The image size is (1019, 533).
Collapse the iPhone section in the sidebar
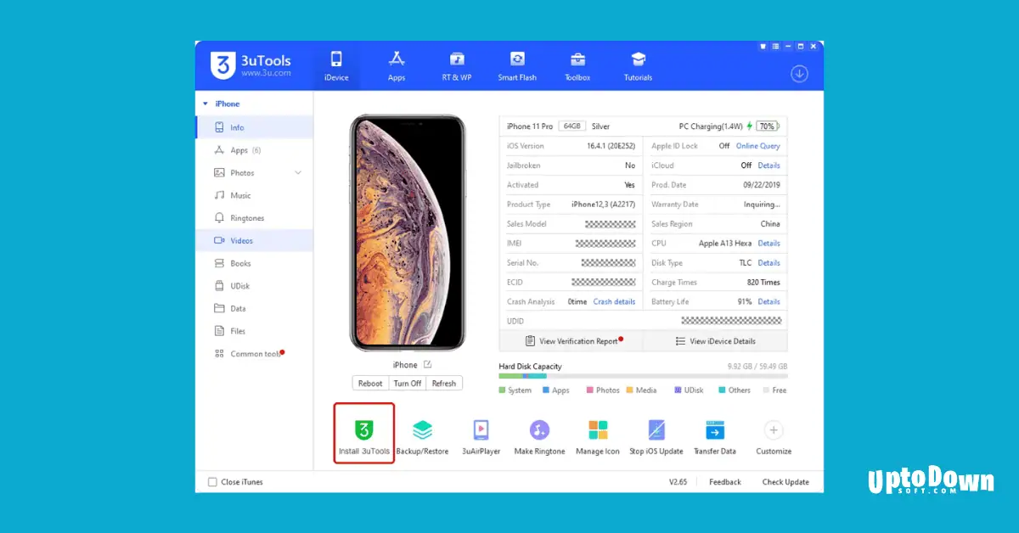[x=204, y=104]
